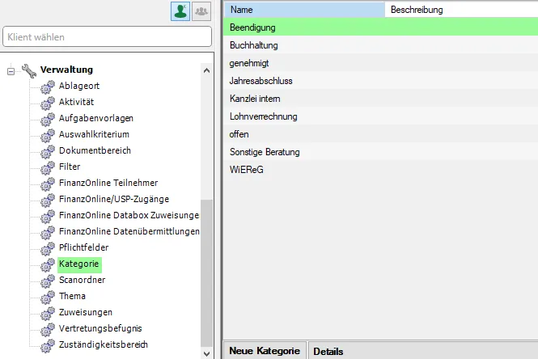
Task: Click the gear icon beside Aufgabenvorlagen
Action: coord(48,120)
